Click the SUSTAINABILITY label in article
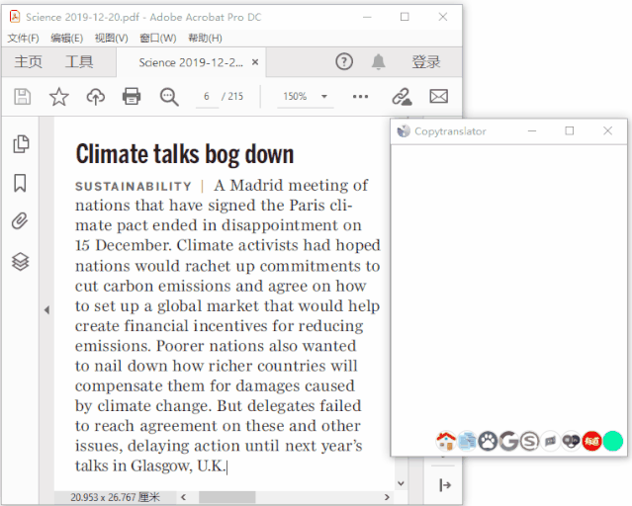This screenshot has width=632, height=506. point(134,186)
